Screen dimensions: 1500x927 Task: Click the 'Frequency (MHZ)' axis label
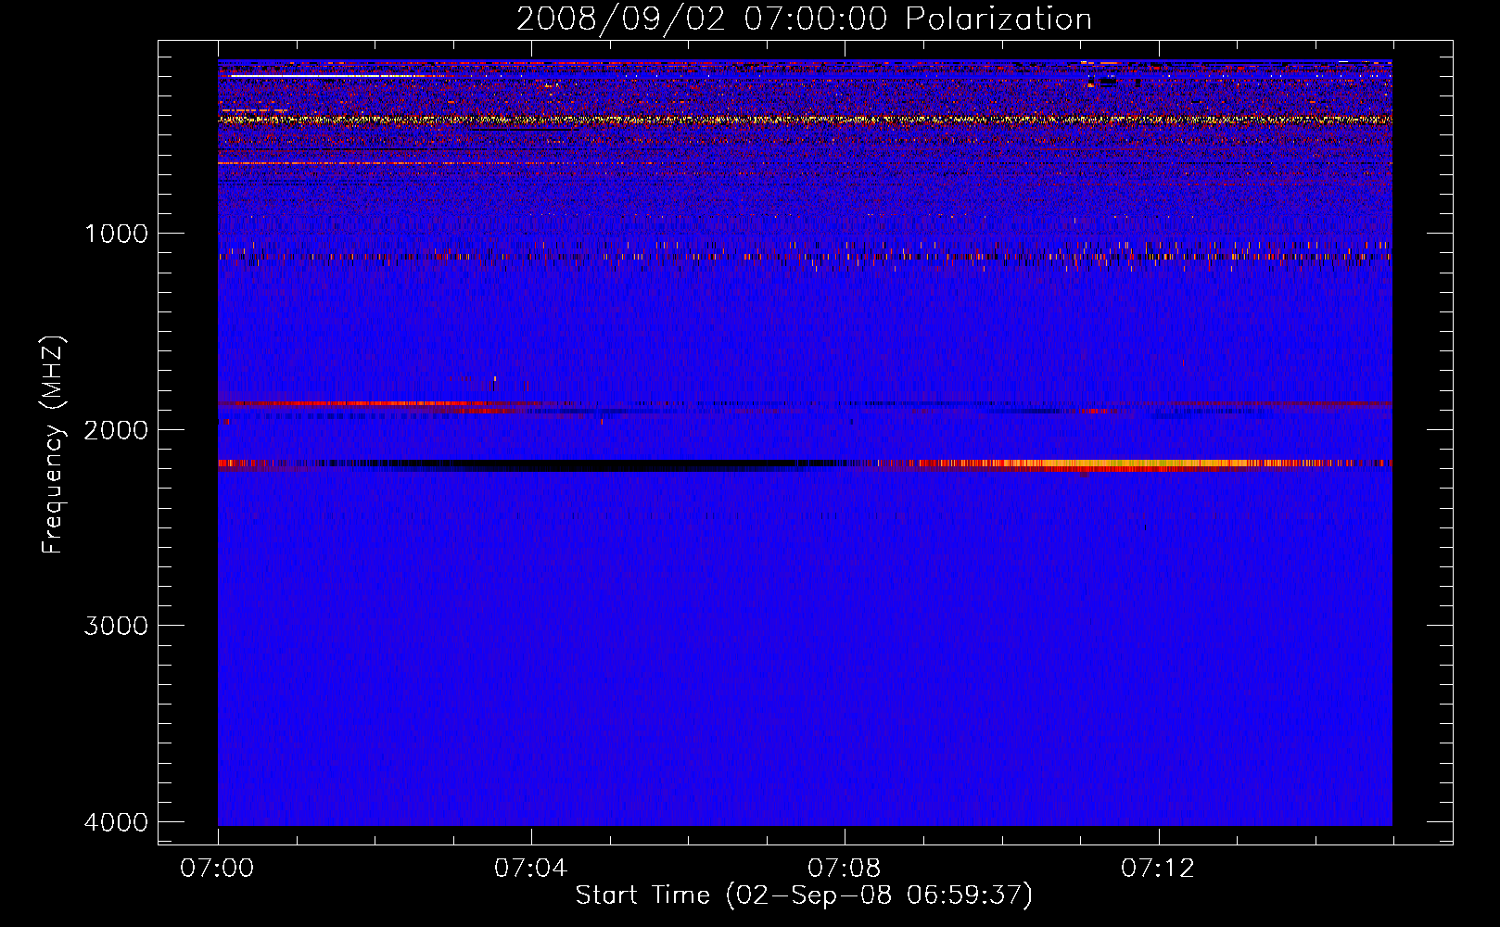point(53,445)
